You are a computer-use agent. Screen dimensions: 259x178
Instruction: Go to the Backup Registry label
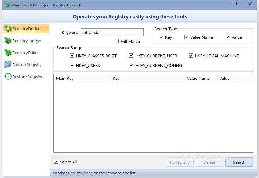[27, 65]
